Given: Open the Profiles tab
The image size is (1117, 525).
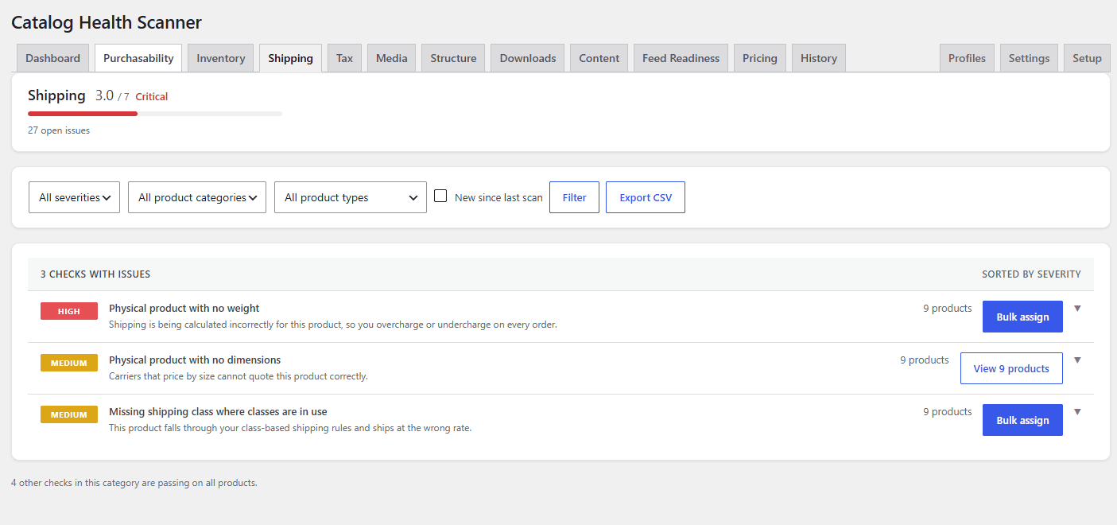Looking at the screenshot, I should (x=967, y=58).
